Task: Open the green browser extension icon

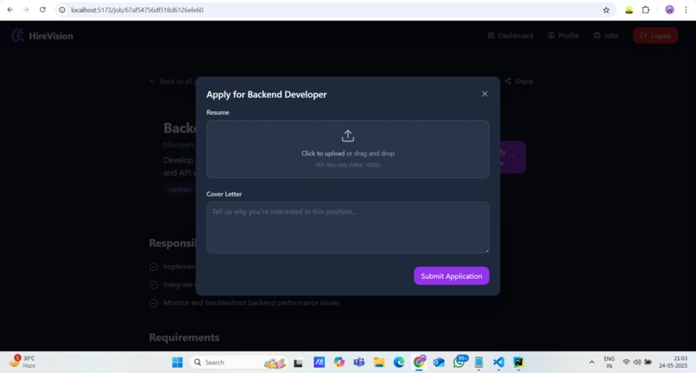Action: [x=629, y=9]
